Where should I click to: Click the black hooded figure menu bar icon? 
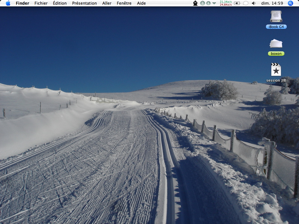(x=195, y=3)
